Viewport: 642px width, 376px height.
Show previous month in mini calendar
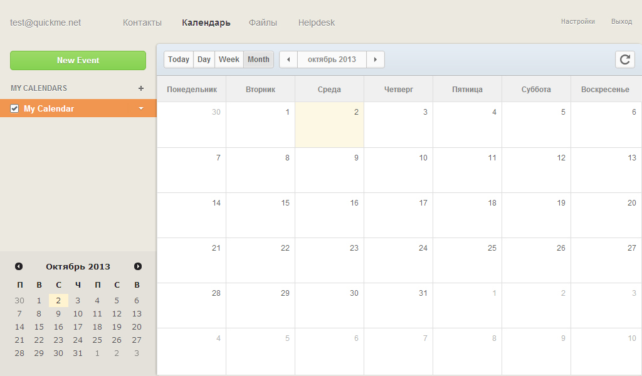[x=19, y=266]
